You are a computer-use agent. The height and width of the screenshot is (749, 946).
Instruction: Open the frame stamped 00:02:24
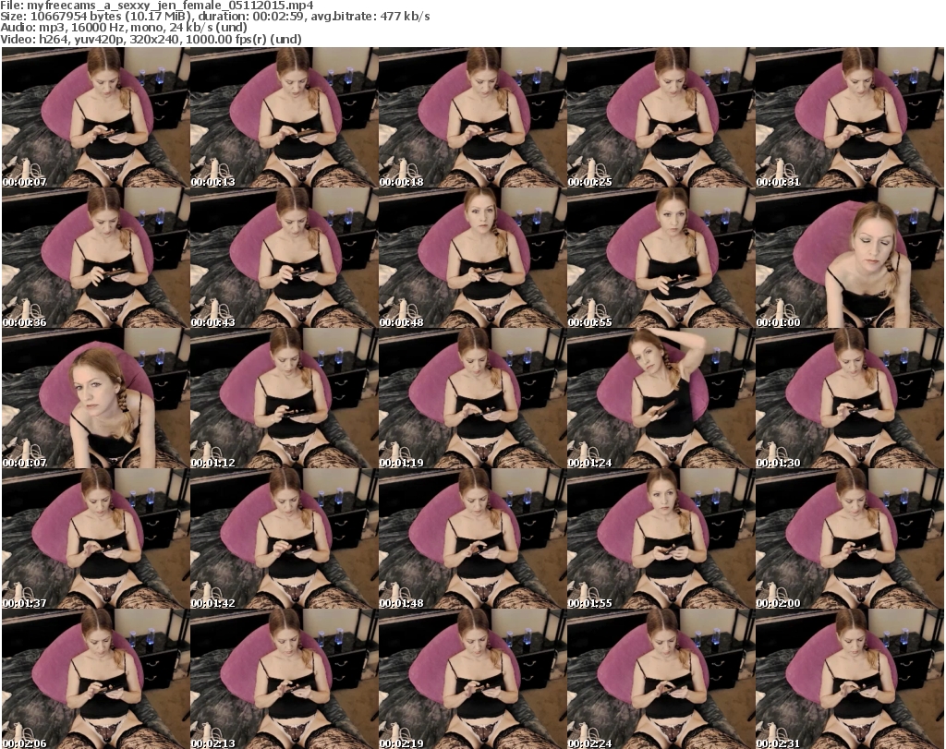click(660, 679)
